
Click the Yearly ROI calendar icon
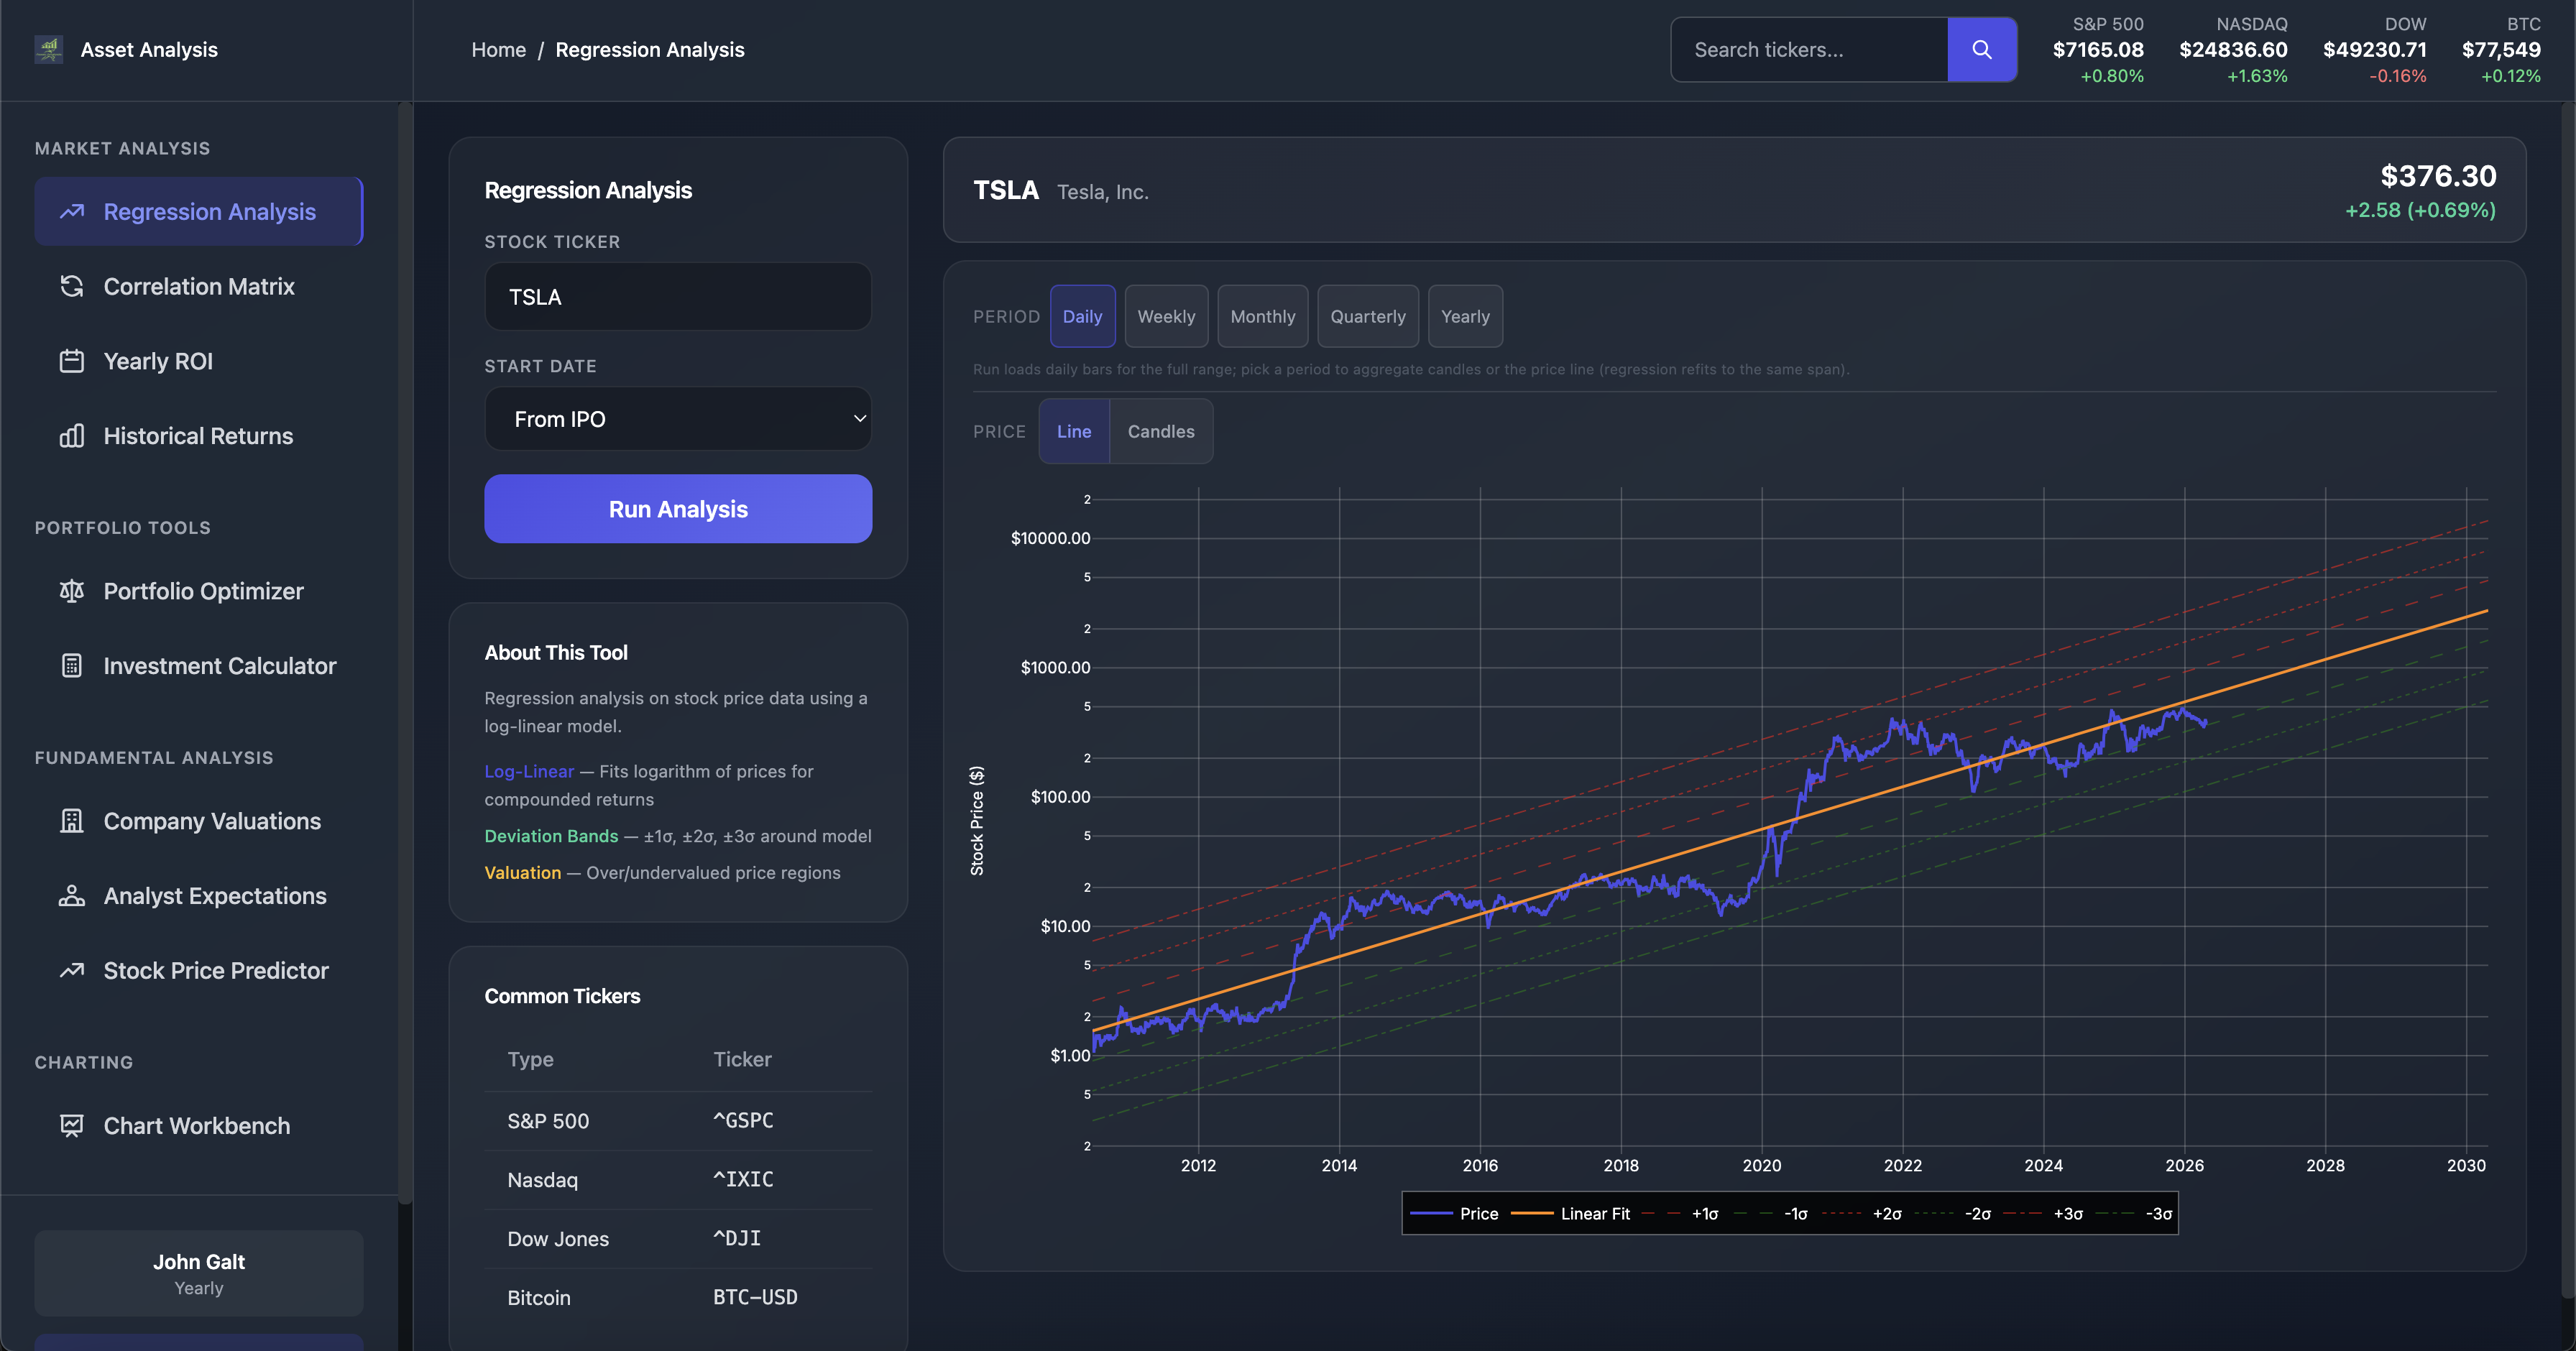(72, 361)
